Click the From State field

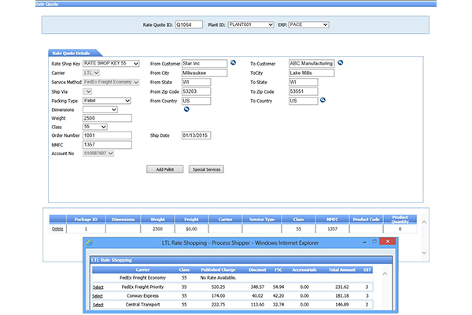196,82
